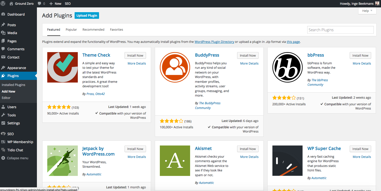This screenshot has width=381, height=191.
Task: Click the Tools wrench icon
Action: pyautogui.click(x=3, y=115)
